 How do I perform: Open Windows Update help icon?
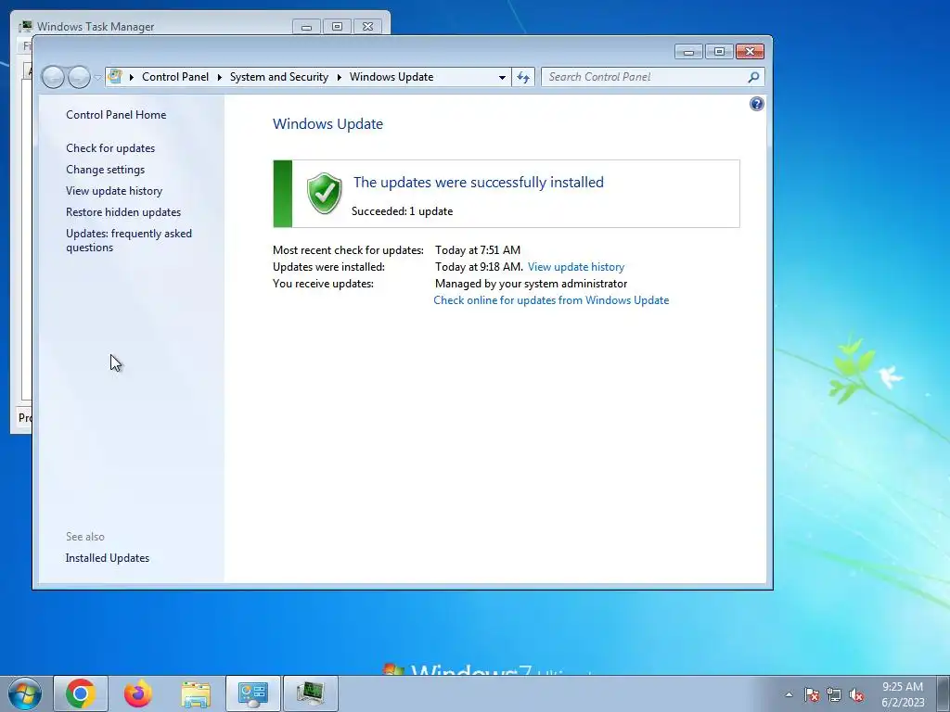(757, 104)
